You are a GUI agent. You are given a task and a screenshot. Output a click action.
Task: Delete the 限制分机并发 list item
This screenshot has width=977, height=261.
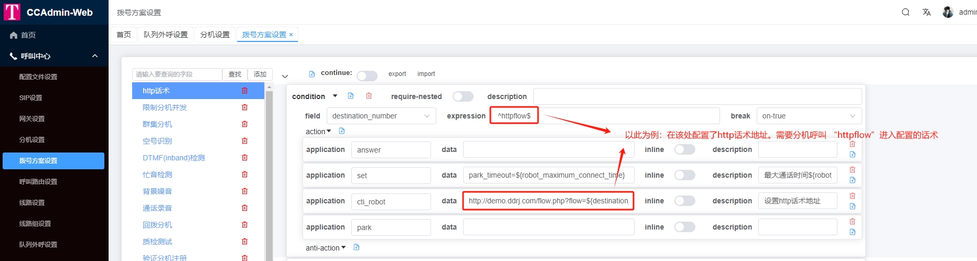(x=244, y=107)
